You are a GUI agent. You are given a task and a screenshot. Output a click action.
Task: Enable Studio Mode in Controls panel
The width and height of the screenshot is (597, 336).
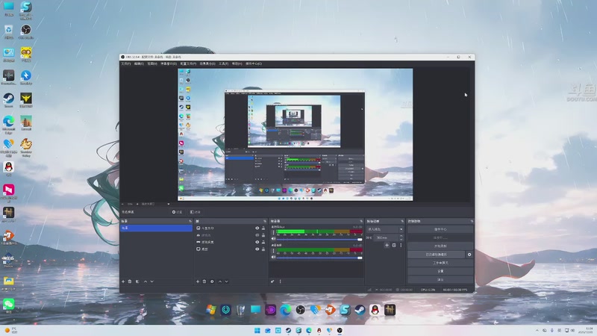click(440, 263)
